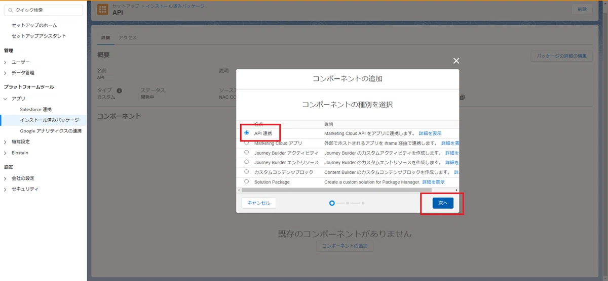This screenshot has height=281, width=608.
Task: Click the search magnifier icon
Action: [10, 10]
